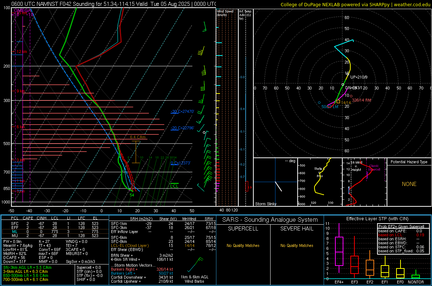The width and height of the screenshot is (432, 286).
Task: Click the red Bunkers Right = 326/14 kt line
Action: [x=142, y=269]
